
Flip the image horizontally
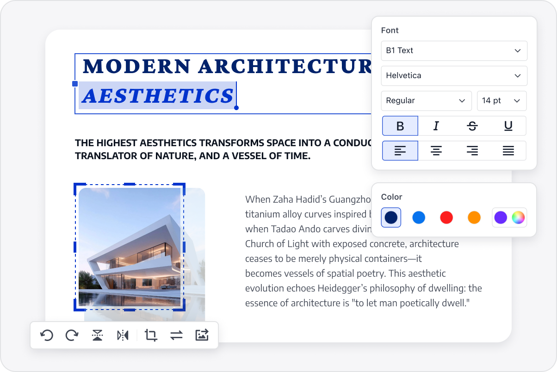[123, 335]
